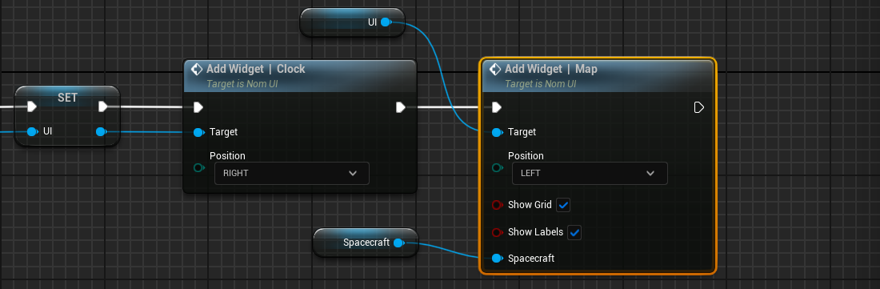This screenshot has width=880, height=289.
Task: Click the SET node's execution input pin
Action: 31,106
